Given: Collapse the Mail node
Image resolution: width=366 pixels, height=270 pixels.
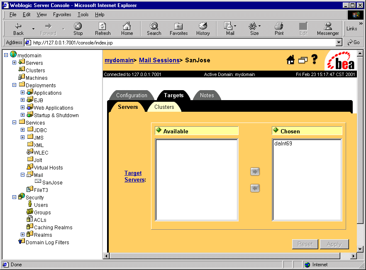Looking at the screenshot, I should [23, 175].
